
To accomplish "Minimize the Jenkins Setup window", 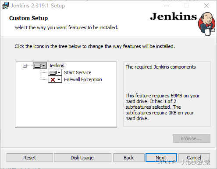I will 167,6.
